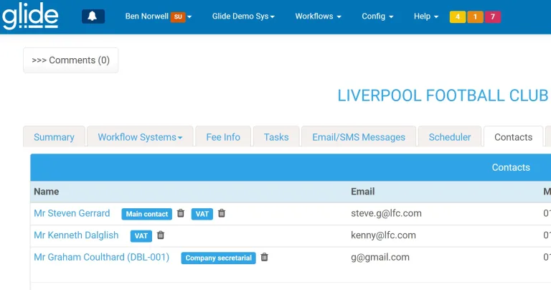551x290 pixels.
Task: Click the red badge showing 7
Action: 493,17
